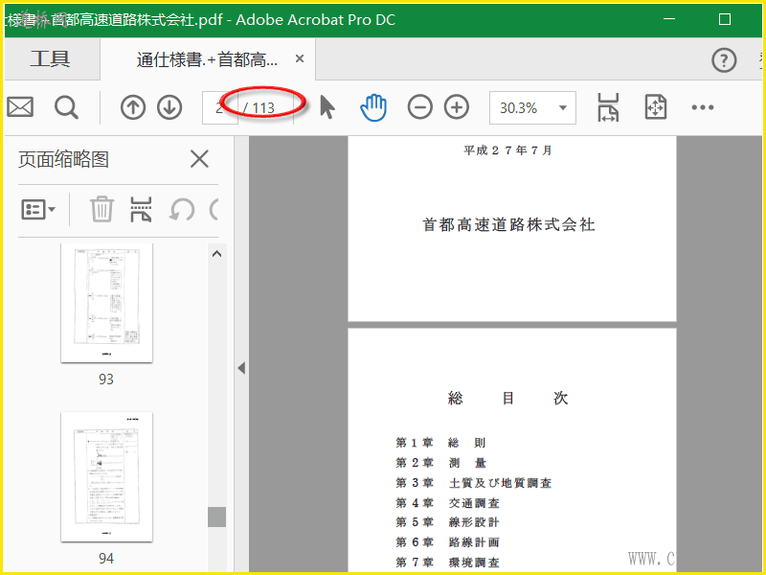This screenshot has height=575, width=766.
Task: Click the 首都高速道路株式会社 title text
Action: point(508,225)
